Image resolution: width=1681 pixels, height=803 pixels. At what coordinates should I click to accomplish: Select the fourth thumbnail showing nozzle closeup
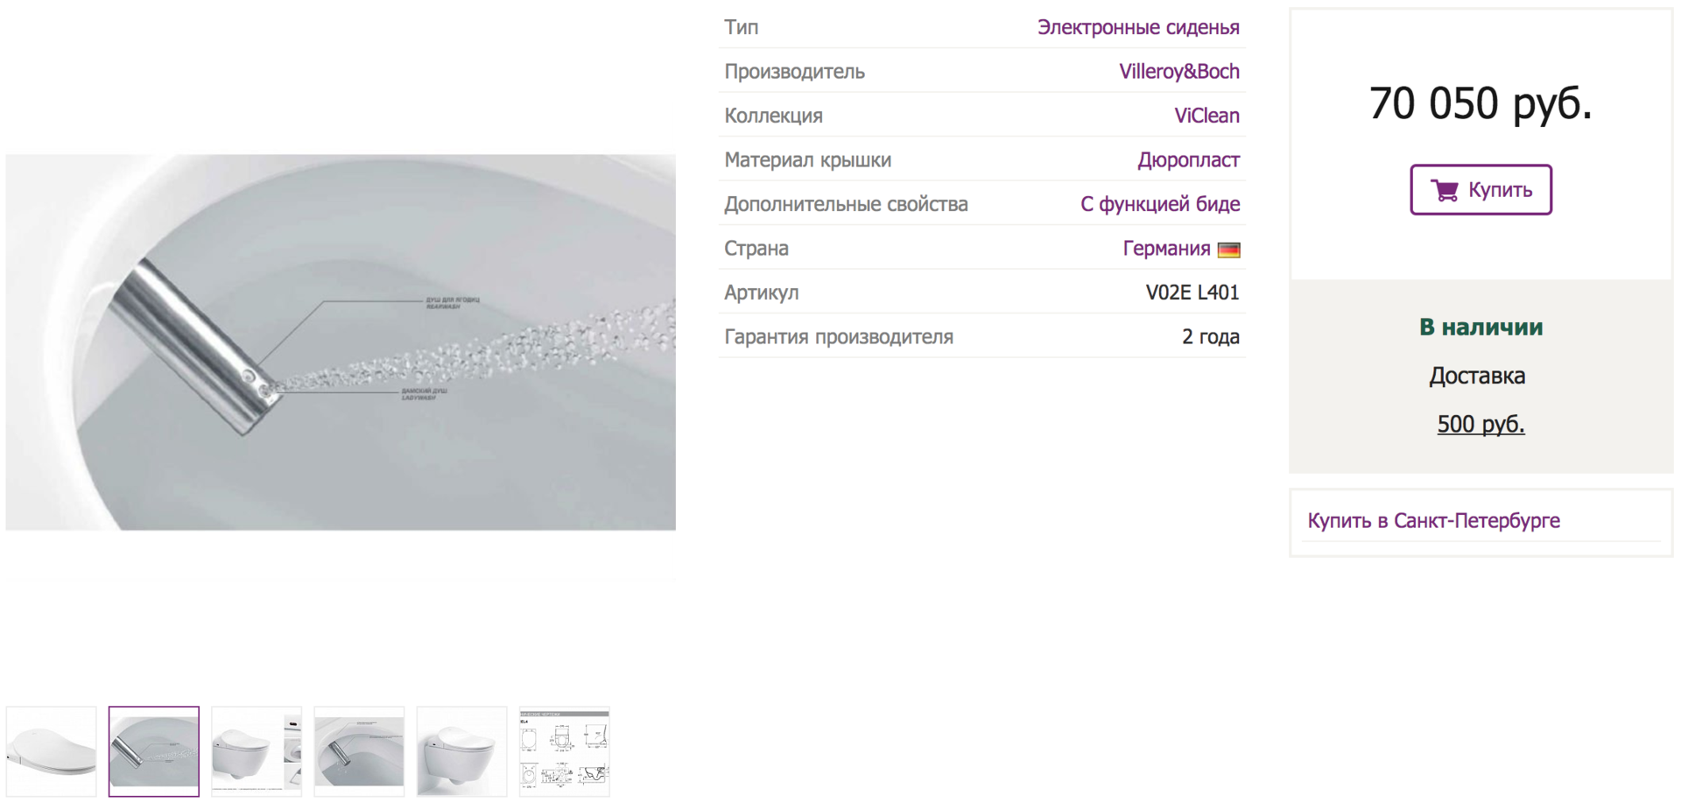(359, 751)
